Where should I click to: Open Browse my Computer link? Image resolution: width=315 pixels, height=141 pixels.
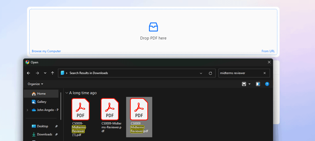[46, 51]
